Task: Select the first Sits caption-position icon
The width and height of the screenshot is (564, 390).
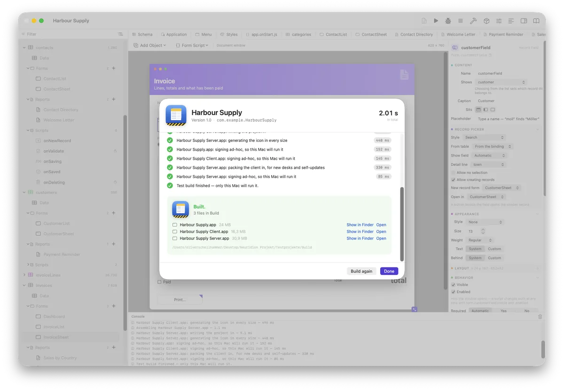Action: pos(478,109)
